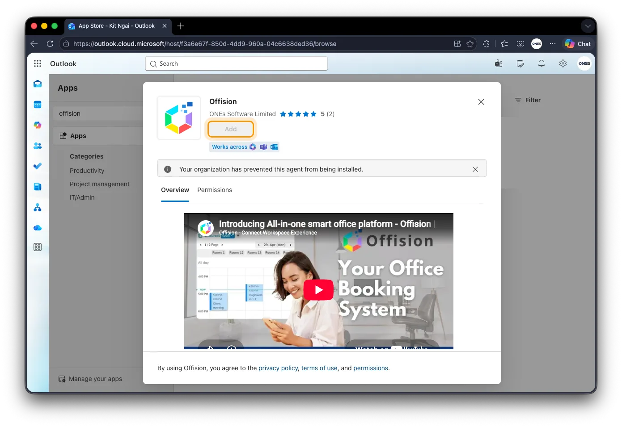This screenshot has height=427, width=622.
Task: Click the browser address bar URL
Action: tap(205, 44)
